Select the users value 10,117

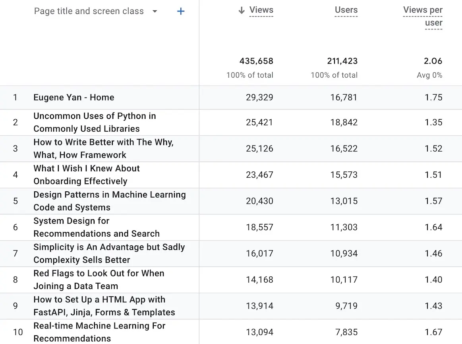pyautogui.click(x=344, y=280)
